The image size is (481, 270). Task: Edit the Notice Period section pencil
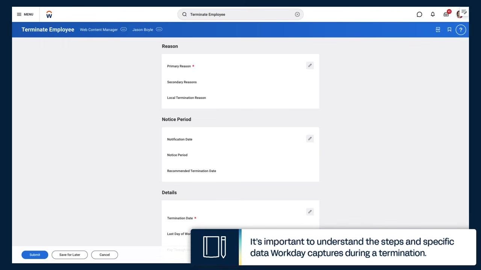[x=310, y=138]
